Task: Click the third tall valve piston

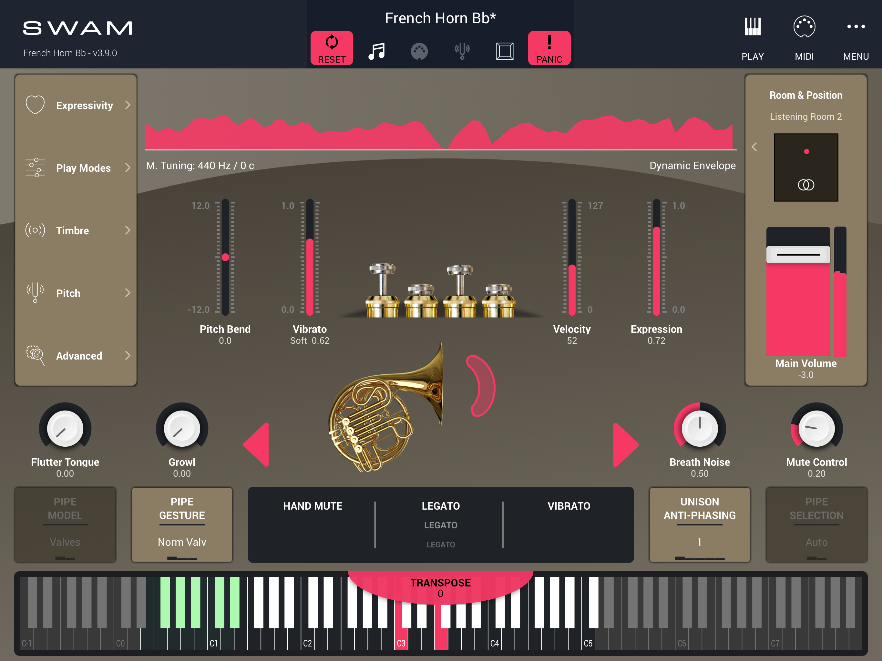Action: point(459,291)
